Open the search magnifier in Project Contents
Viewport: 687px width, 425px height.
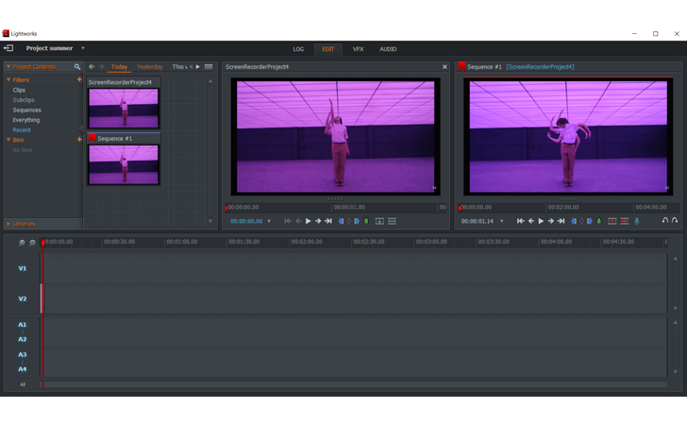coord(77,67)
